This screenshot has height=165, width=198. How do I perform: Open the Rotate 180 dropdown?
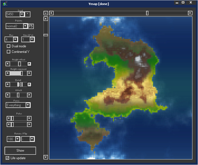(18, 139)
